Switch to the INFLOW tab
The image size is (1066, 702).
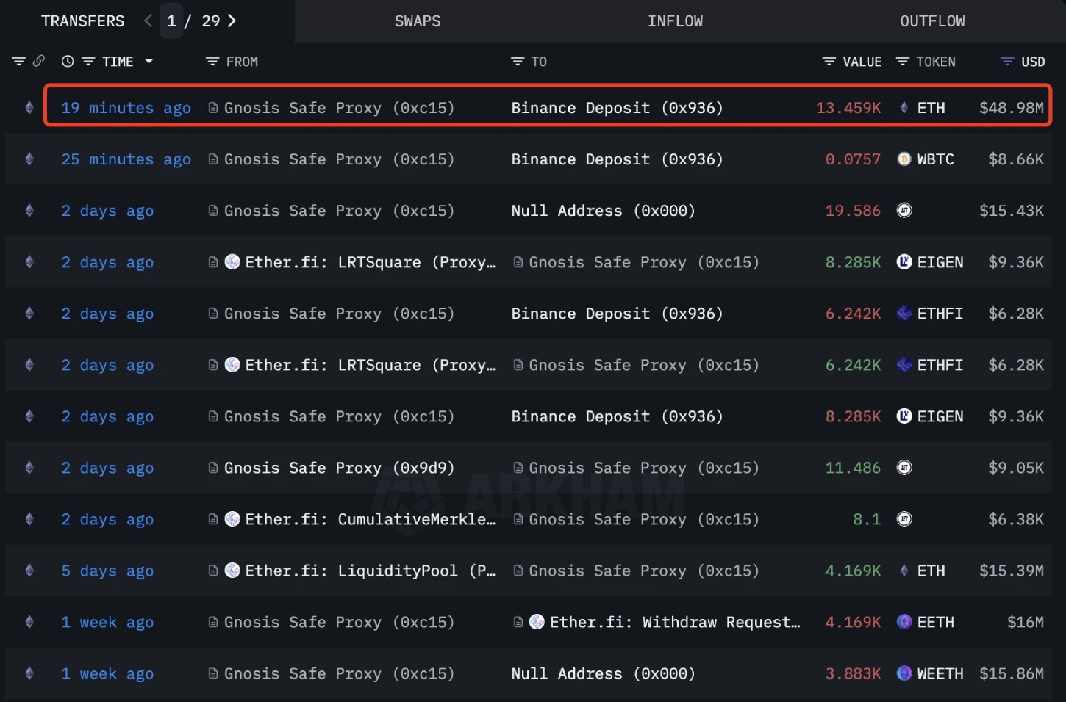(675, 21)
